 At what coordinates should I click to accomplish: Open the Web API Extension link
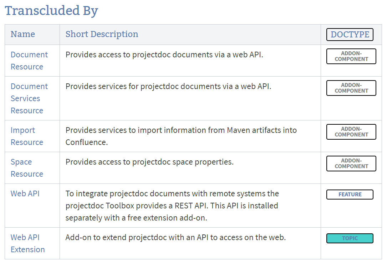click(27, 243)
